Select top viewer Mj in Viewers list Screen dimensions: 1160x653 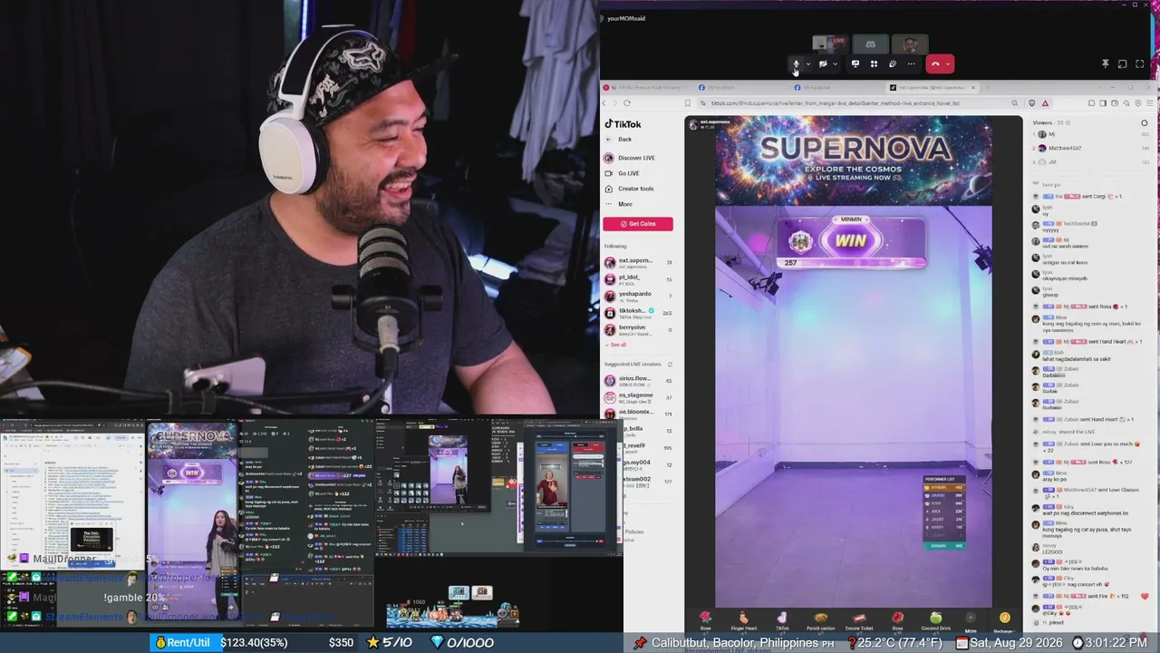pyautogui.click(x=1091, y=134)
